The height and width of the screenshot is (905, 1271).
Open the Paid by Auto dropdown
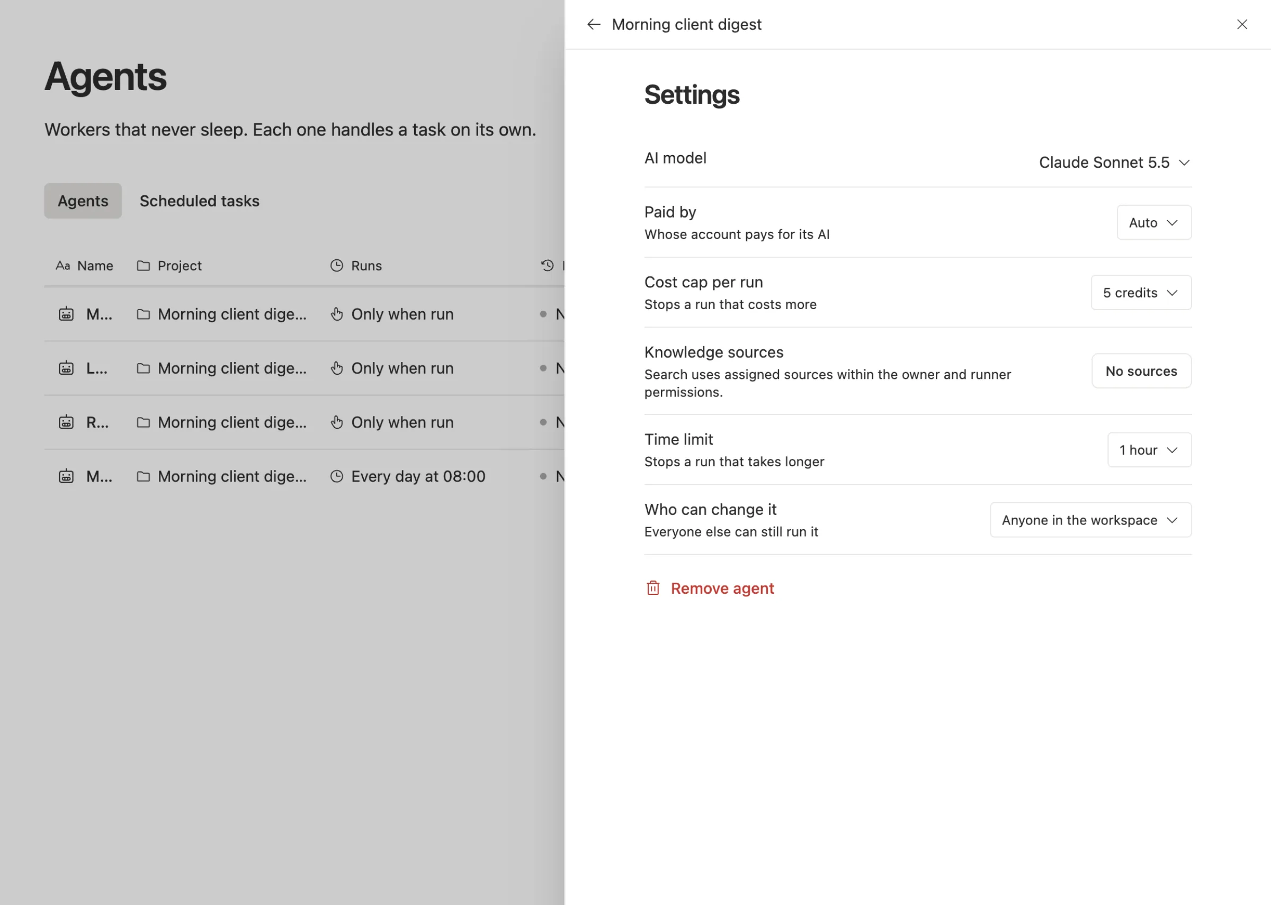tap(1154, 222)
